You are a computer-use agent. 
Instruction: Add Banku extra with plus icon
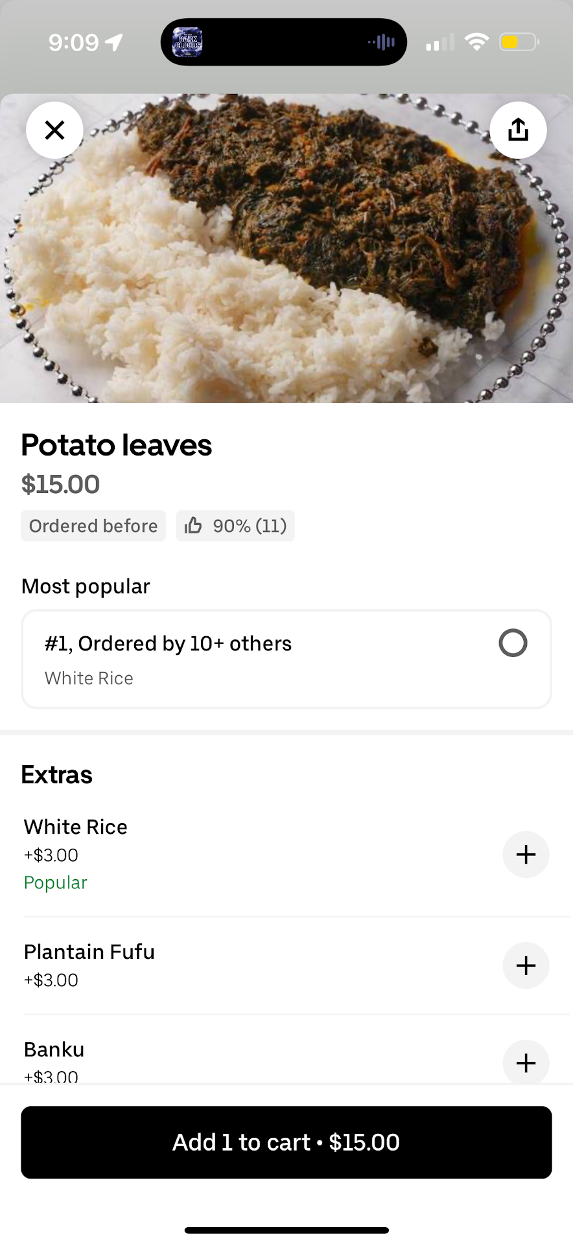526,1063
